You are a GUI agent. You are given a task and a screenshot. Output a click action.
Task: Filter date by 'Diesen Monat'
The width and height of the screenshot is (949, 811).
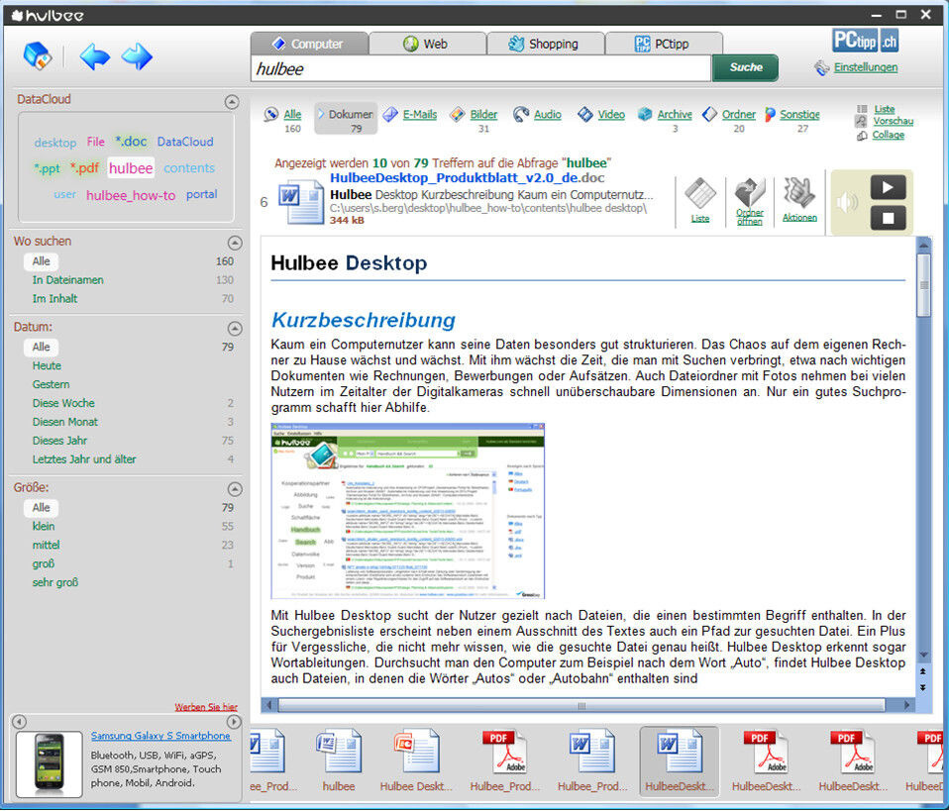[x=64, y=422]
